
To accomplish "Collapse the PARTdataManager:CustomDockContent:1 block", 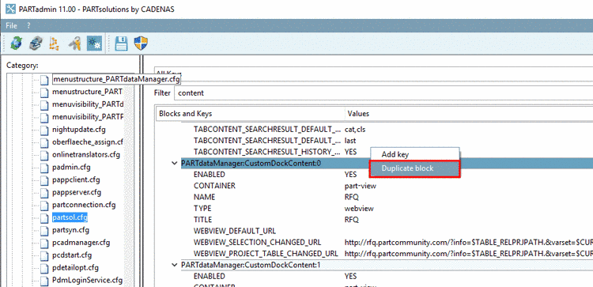I will tap(175, 265).
